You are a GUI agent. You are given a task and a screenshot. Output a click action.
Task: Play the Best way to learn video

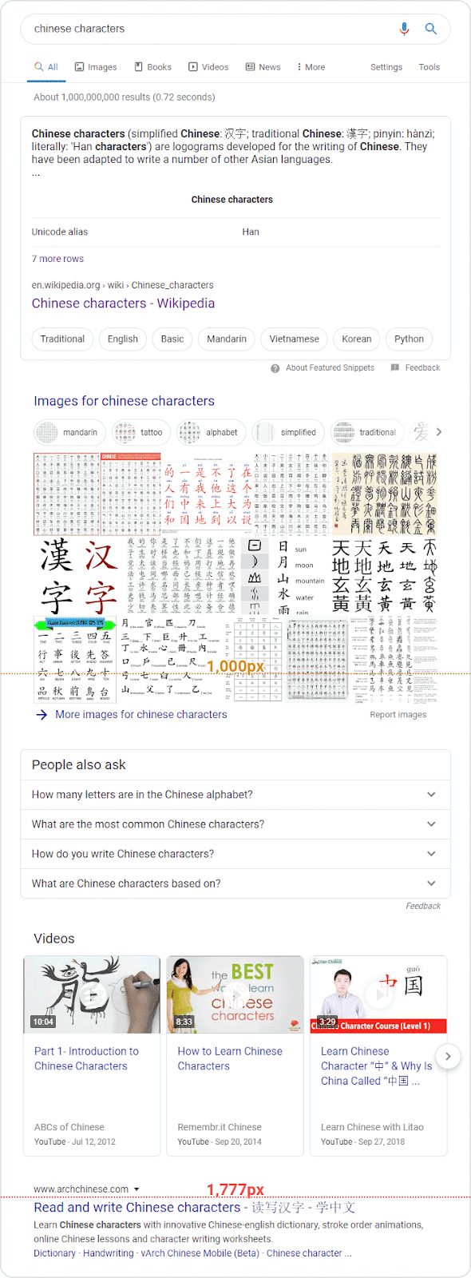(235, 994)
